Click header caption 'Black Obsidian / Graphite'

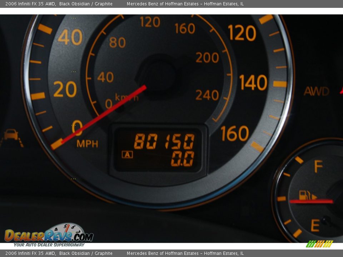tap(86, 4)
